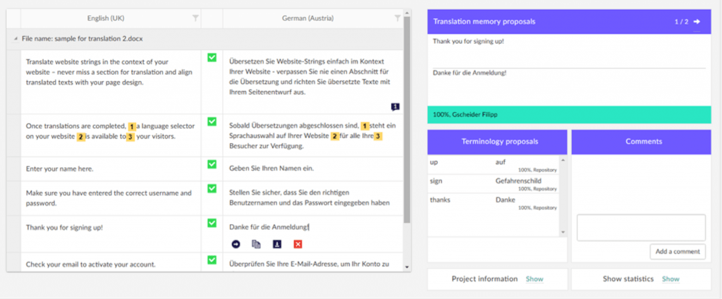
Task: Toggle confirmed checkmark for 'Check your email' segment
Action: coord(212,260)
